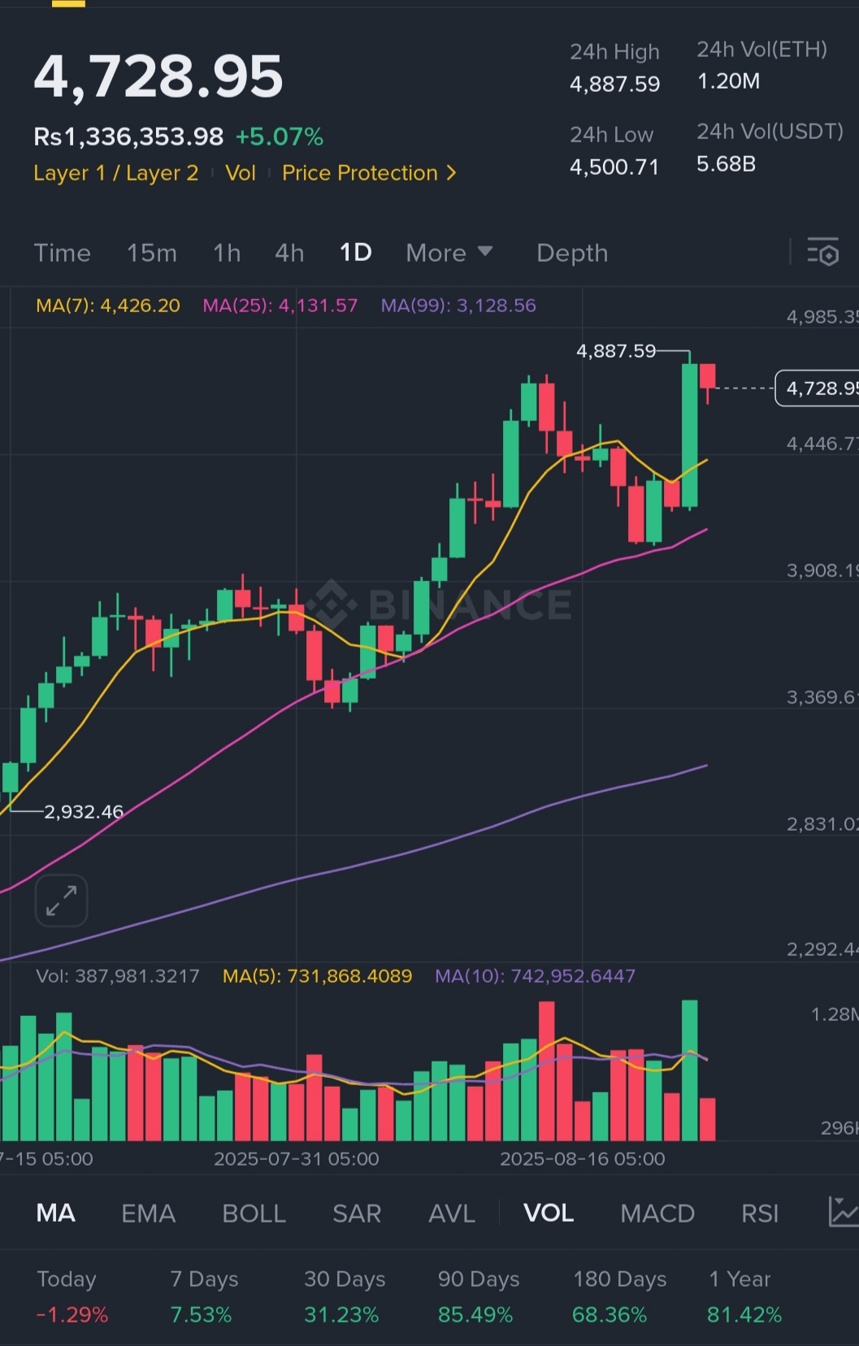Open indicator chart icon after RSI
The width and height of the screenshot is (859, 1346).
click(842, 1212)
